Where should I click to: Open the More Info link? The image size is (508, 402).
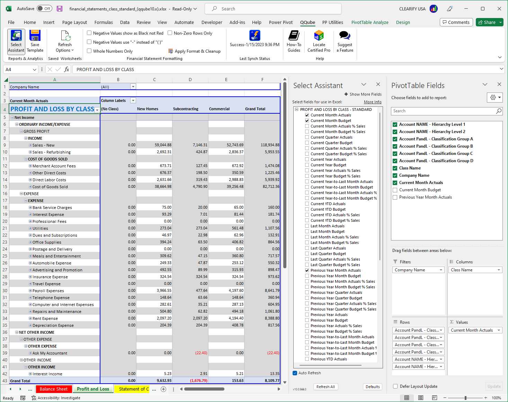(372, 102)
